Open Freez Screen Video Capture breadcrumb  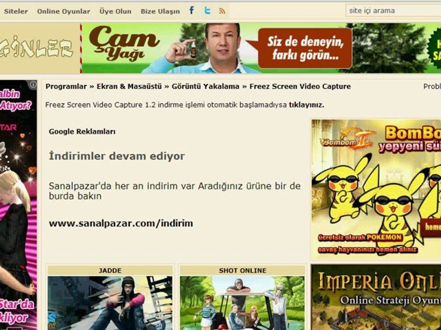point(300,87)
